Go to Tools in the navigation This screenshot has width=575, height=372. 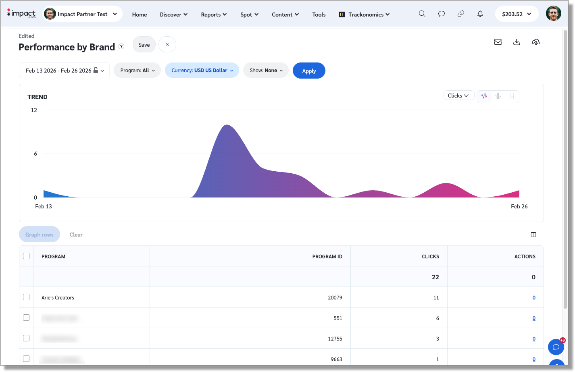319,15
